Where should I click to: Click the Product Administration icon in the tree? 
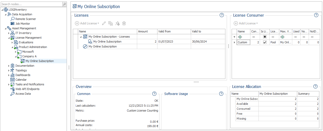(16, 47)
